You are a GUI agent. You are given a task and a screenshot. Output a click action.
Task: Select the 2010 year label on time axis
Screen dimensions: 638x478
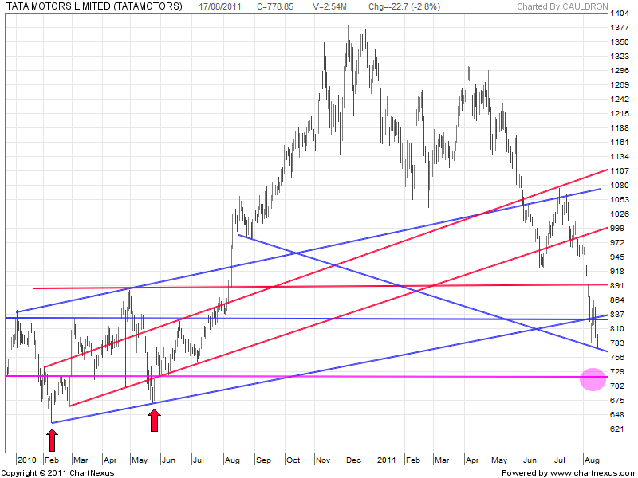pos(27,460)
